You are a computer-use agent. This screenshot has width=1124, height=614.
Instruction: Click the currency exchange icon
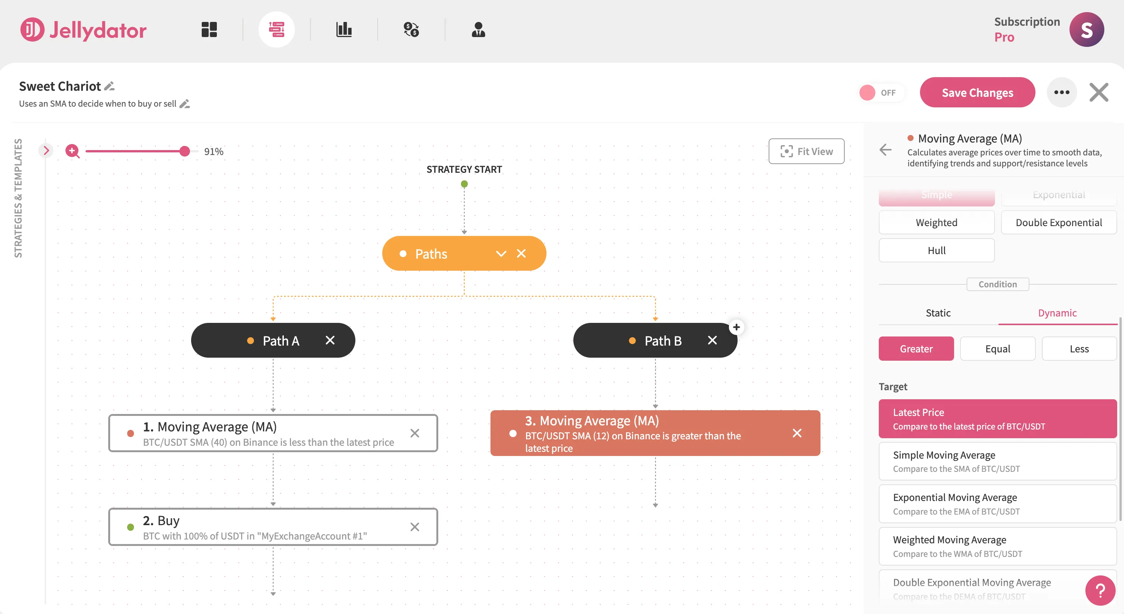(411, 29)
